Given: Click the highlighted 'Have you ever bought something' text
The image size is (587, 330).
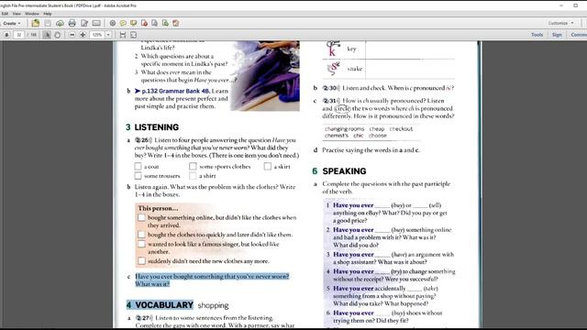Looking at the screenshot, I should click(x=212, y=280).
